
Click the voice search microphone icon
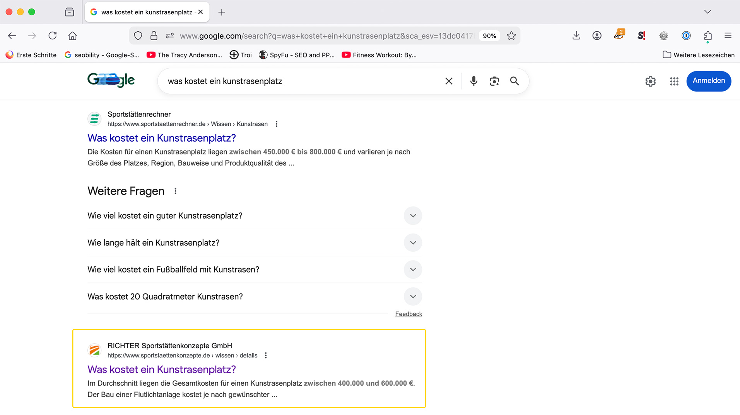473,81
